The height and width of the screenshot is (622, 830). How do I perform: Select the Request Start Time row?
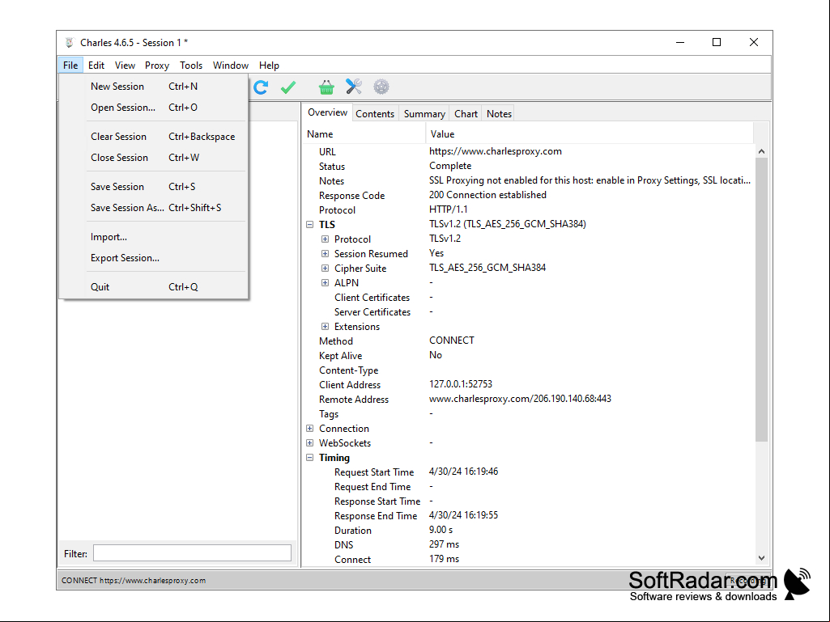click(530, 472)
